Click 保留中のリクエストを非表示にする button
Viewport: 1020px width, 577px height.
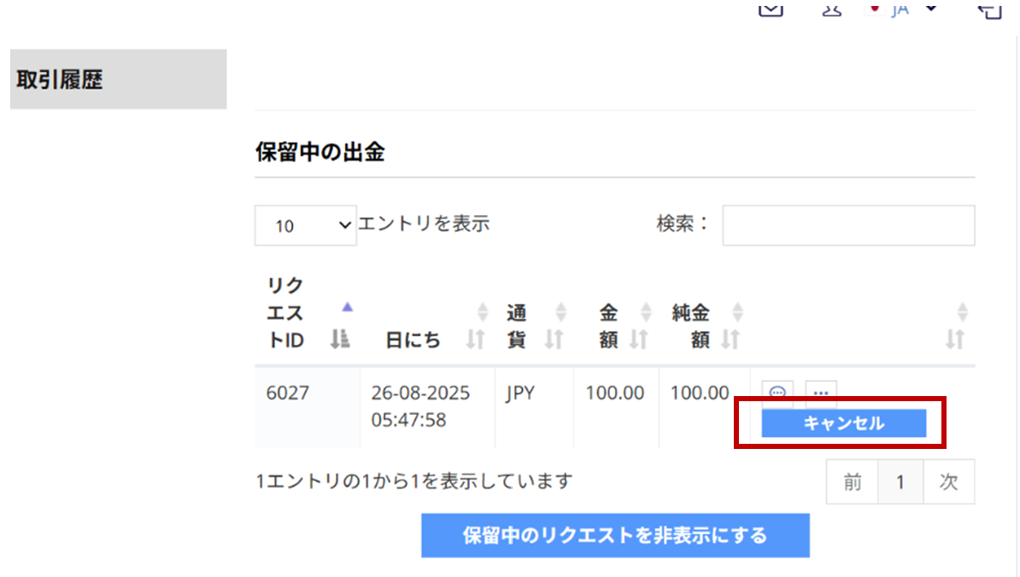coord(615,535)
